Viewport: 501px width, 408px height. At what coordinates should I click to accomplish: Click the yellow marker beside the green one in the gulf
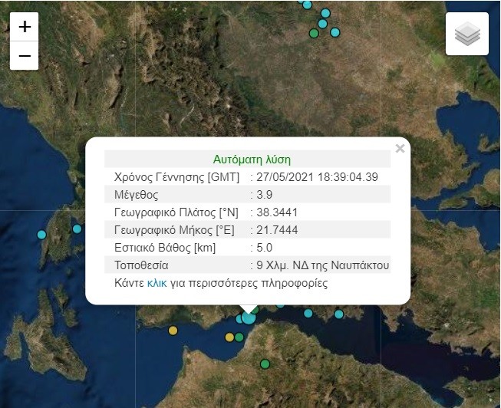[229, 337]
